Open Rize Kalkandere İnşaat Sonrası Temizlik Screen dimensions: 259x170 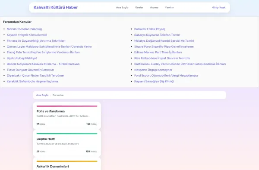(x=162, y=58)
